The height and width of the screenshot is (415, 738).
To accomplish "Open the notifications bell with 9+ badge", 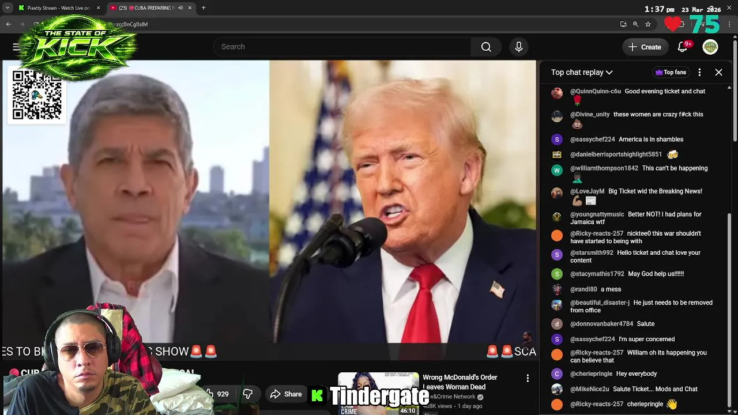I will [x=683, y=47].
